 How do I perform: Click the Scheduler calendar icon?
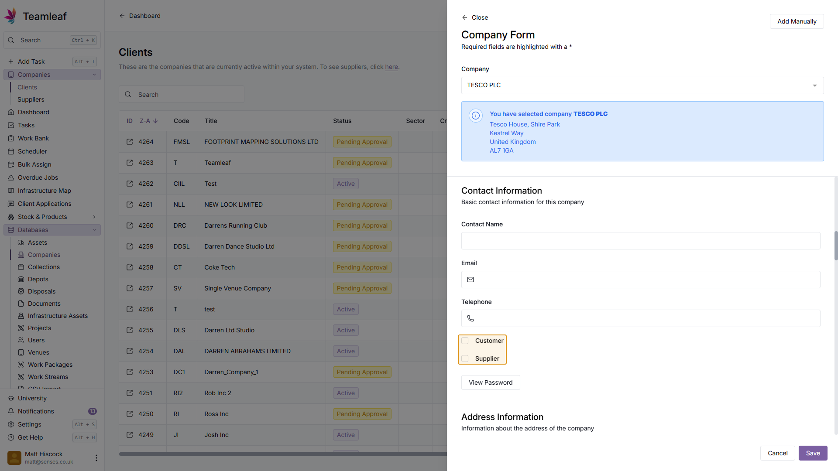[x=11, y=151]
